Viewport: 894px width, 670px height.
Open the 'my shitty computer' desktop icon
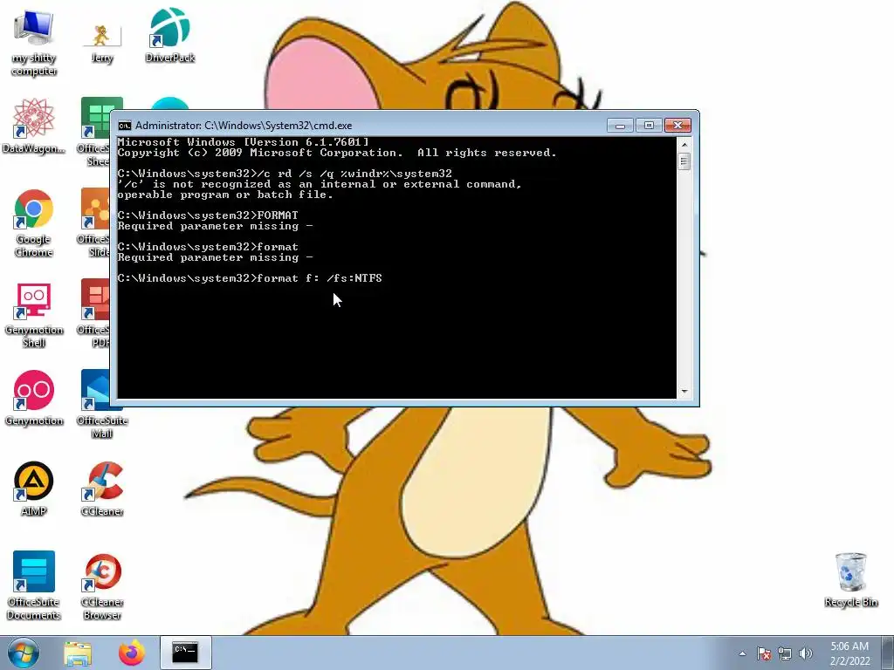[x=34, y=44]
